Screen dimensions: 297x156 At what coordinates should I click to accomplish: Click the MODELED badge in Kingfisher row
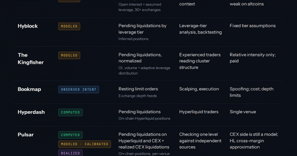click(x=69, y=55)
